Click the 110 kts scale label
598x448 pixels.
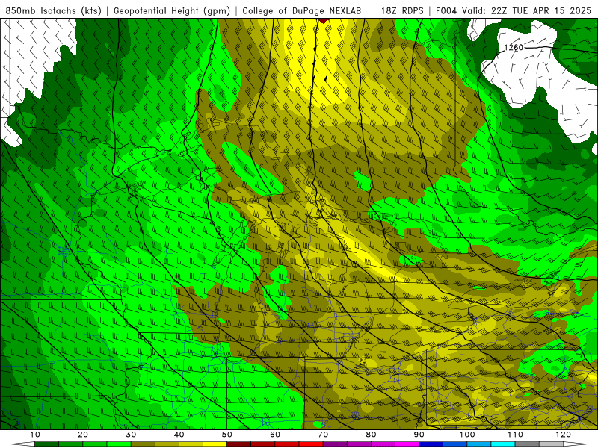click(x=515, y=435)
